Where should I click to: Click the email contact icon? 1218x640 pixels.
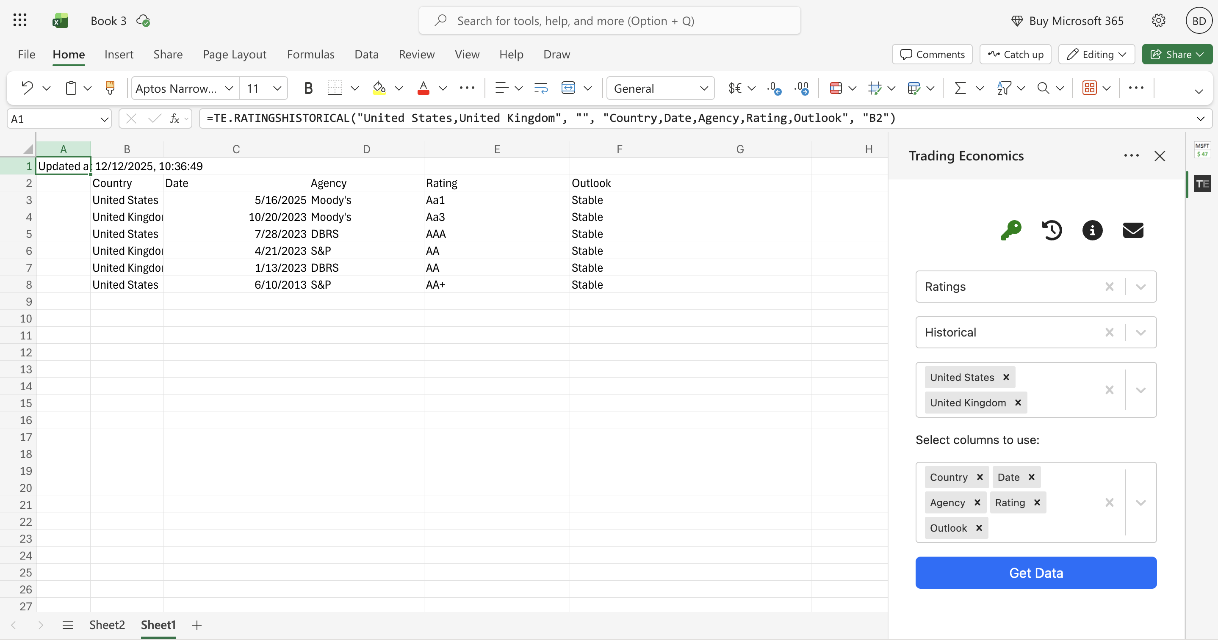coord(1133,230)
